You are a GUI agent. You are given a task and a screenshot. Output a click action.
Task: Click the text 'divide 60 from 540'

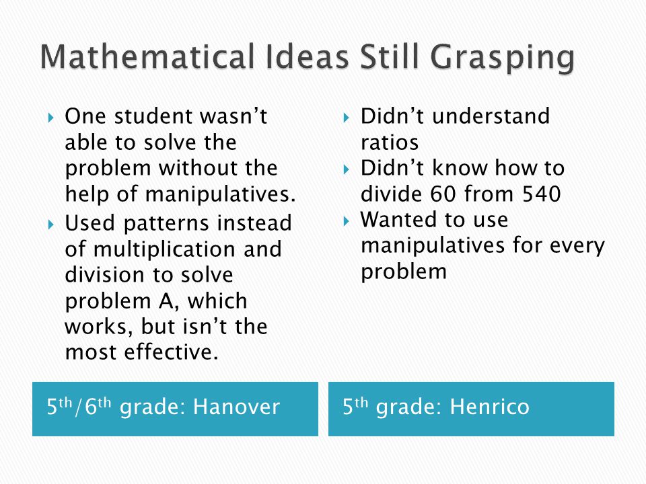(x=460, y=194)
